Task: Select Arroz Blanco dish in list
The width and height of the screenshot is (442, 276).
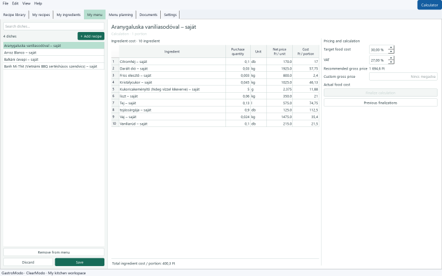Action: [x=54, y=52]
